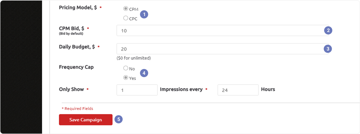Click the '$0 for unlimited' hint text
Image resolution: width=360 pixels, height=134 pixels.
134,58
